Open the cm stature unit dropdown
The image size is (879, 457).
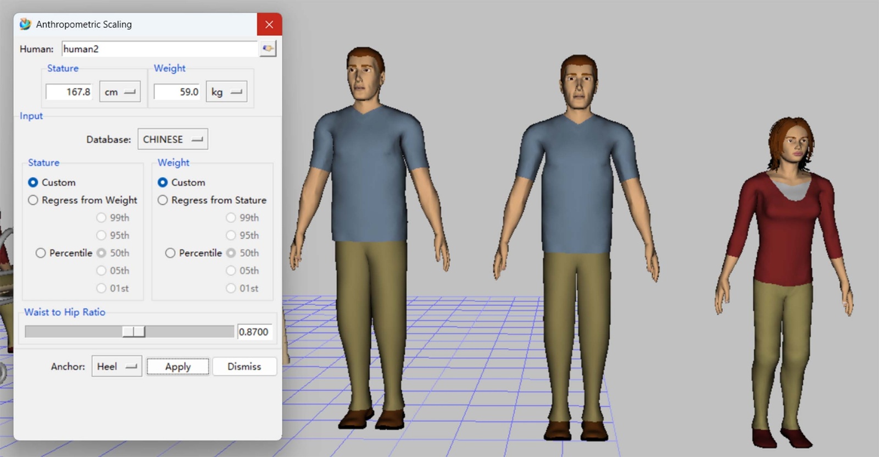[120, 92]
